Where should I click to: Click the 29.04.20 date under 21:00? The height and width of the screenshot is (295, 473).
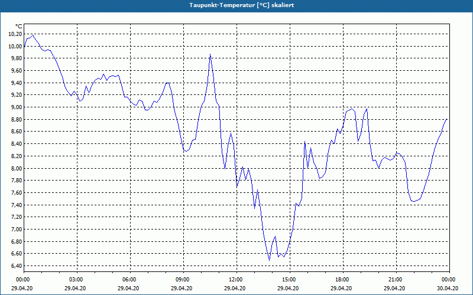394,288
